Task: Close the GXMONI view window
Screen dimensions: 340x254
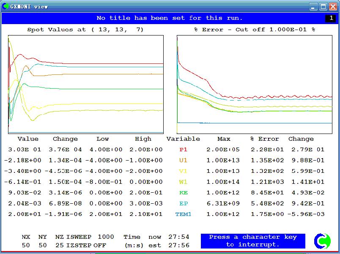Action: [333, 6]
